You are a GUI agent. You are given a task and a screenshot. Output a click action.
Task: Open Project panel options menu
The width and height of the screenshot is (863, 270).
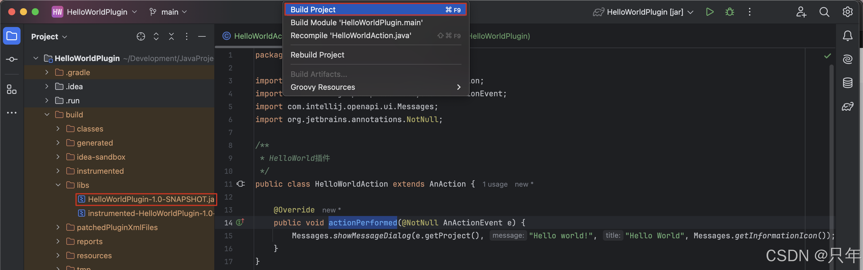(x=187, y=36)
